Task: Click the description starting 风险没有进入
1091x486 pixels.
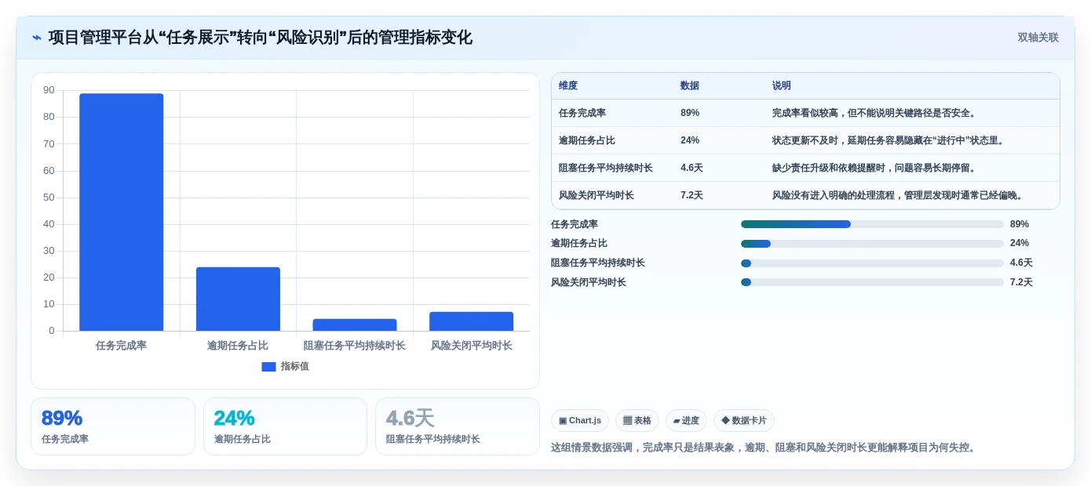Action: [899, 195]
